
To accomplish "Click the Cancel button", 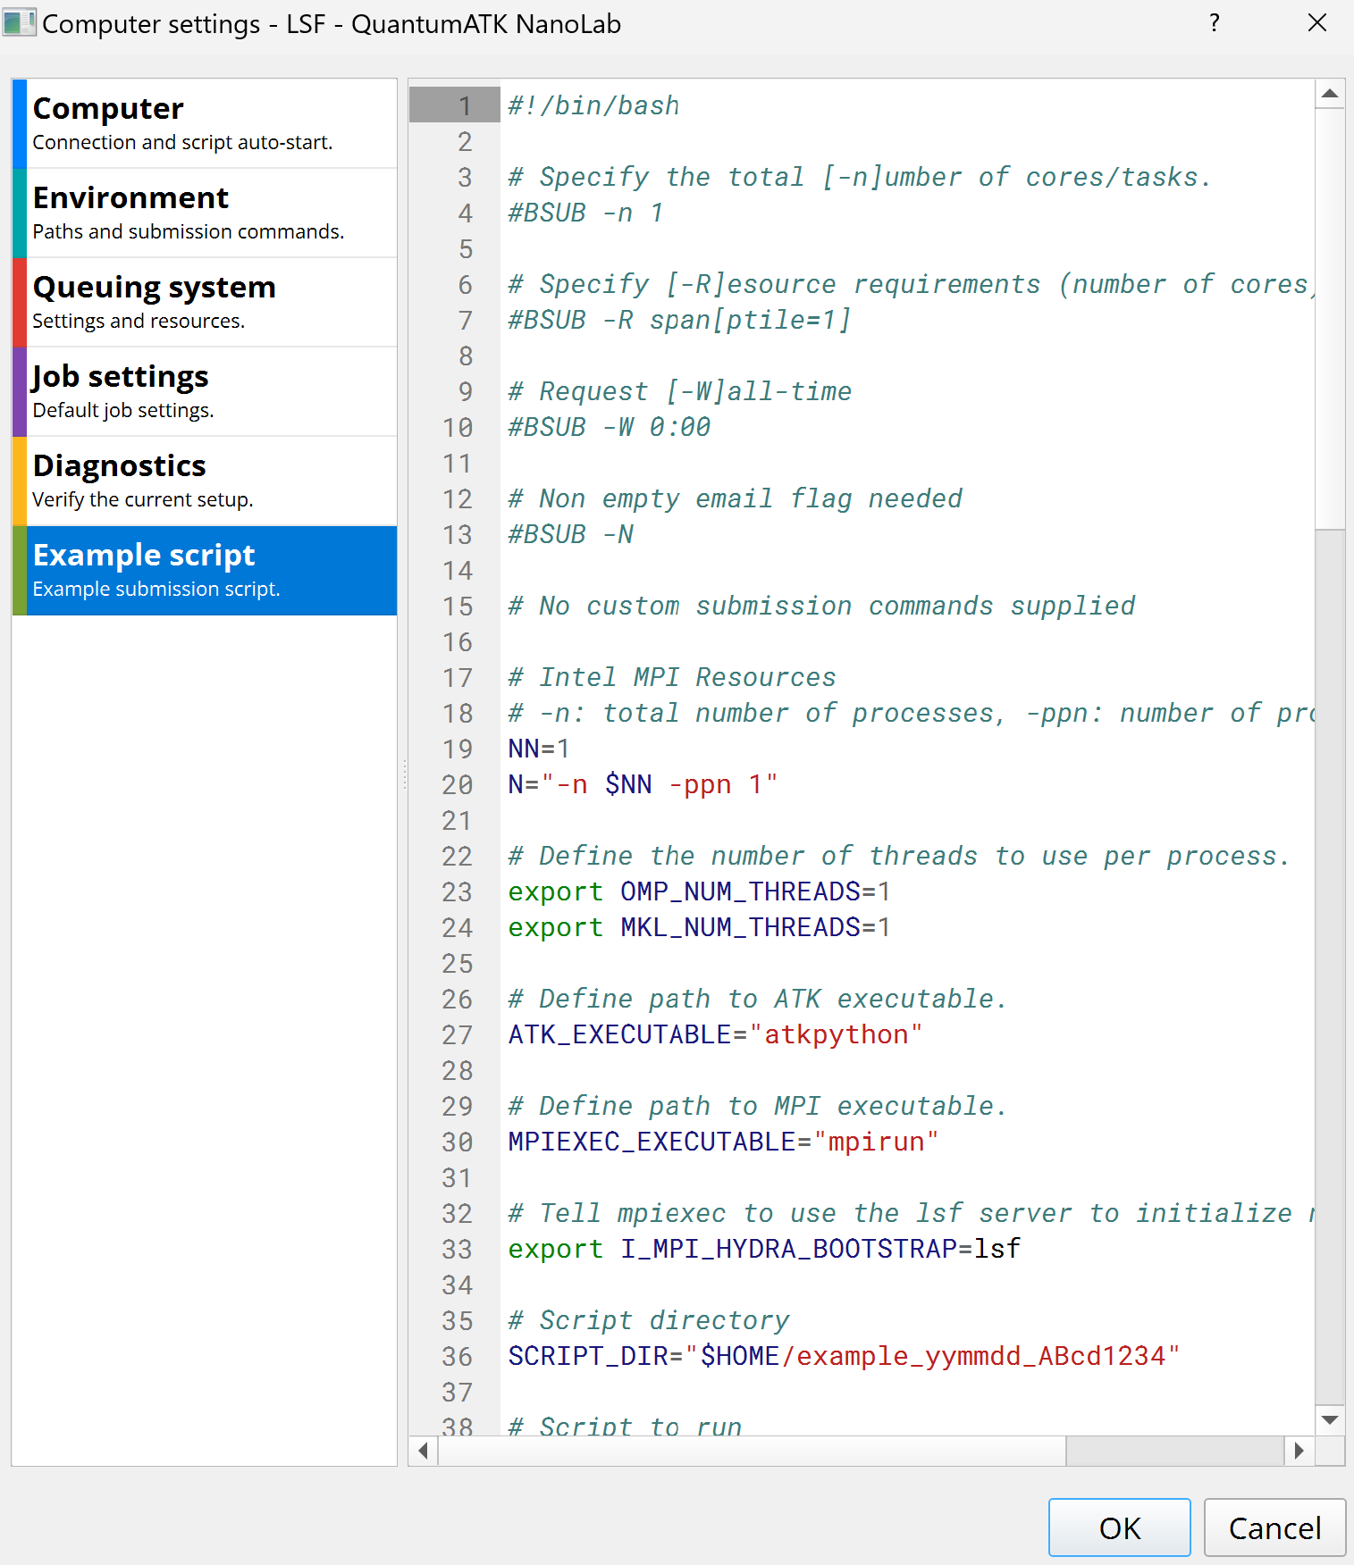I will click(1274, 1527).
